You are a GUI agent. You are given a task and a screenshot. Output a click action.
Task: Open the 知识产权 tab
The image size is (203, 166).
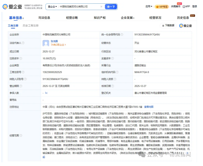point(100,18)
